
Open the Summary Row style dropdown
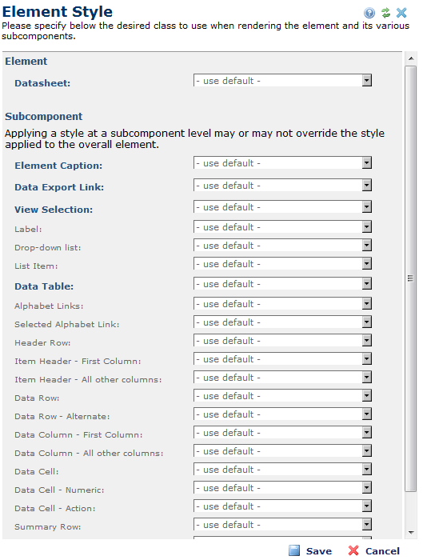pyautogui.click(x=283, y=524)
